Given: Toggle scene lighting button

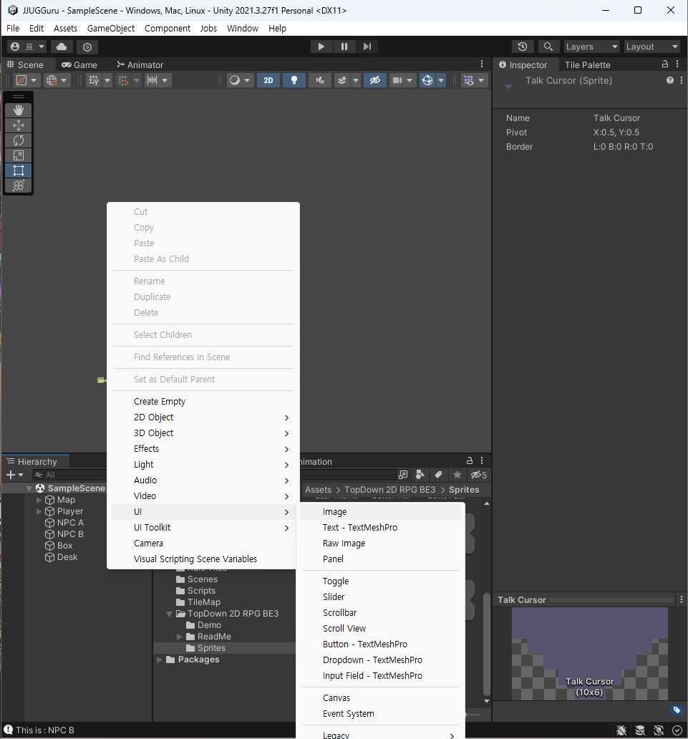Looking at the screenshot, I should click(294, 80).
